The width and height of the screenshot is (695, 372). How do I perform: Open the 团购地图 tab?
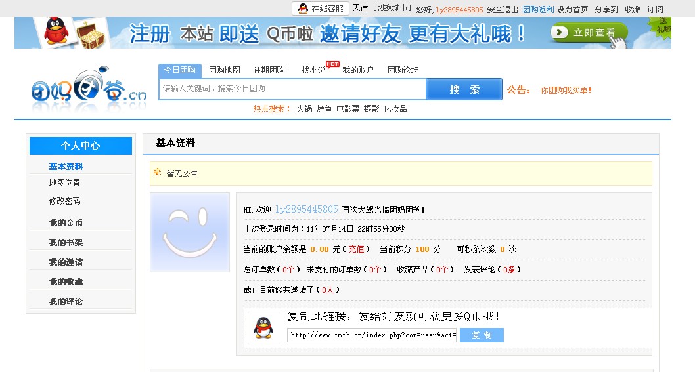click(224, 70)
